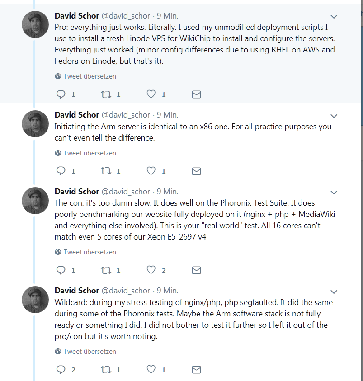Retweet the 'too damn slow' tweet
Viewport: 363px width, 381px height.
tap(106, 270)
